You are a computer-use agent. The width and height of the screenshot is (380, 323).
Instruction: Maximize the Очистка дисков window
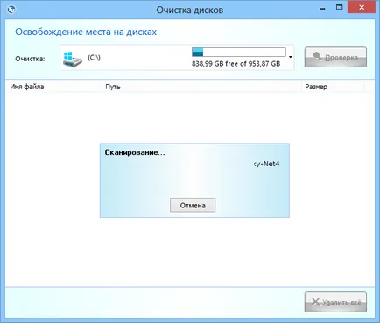click(339, 8)
